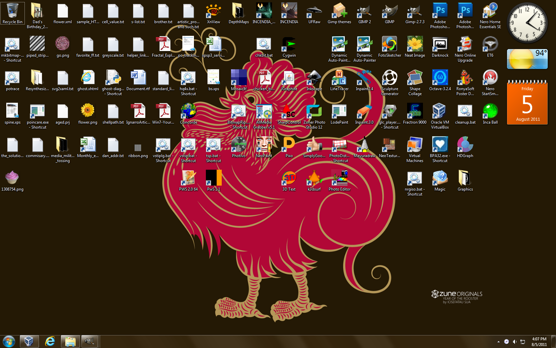Select the Nero Home Essentials SE icon

[490, 16]
